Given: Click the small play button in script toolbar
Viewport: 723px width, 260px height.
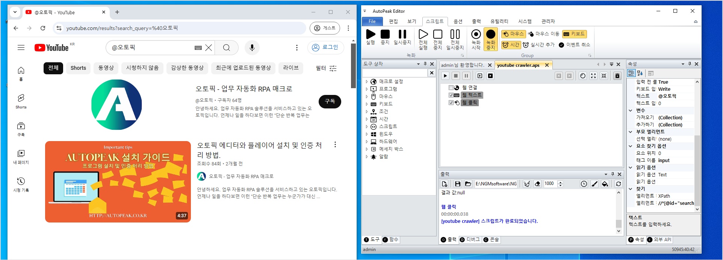Looking at the screenshot, I should (x=445, y=76).
